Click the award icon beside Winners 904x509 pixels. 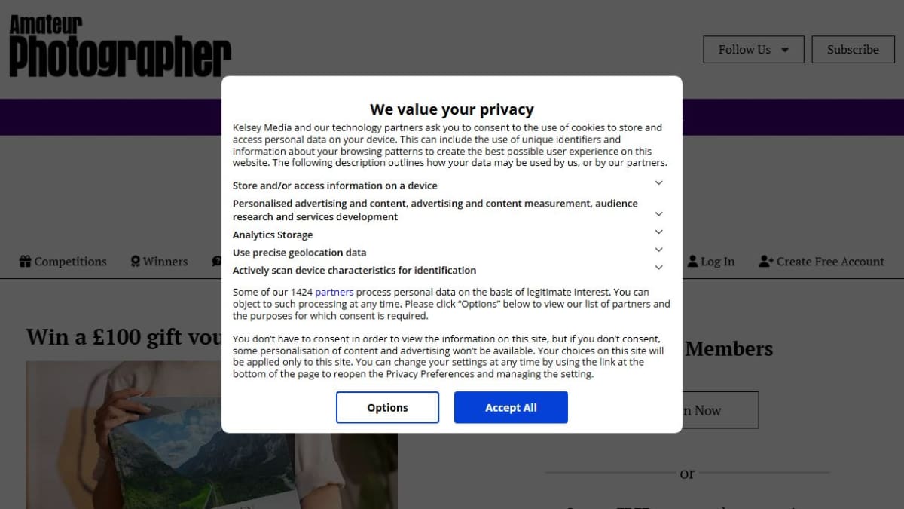(x=136, y=262)
